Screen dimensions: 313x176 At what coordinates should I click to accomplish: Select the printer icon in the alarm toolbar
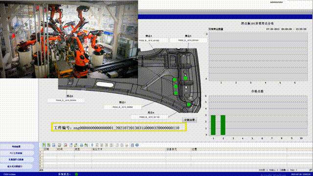tap(82, 145)
